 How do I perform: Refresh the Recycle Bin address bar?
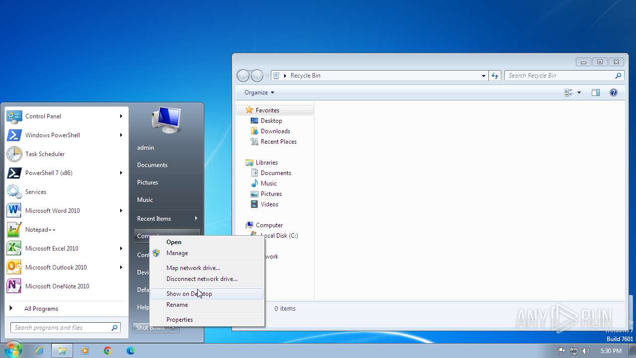point(495,76)
